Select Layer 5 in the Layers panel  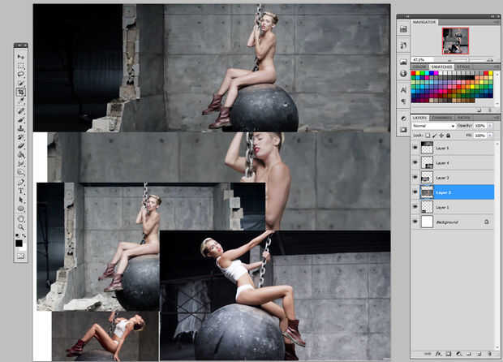click(453, 148)
